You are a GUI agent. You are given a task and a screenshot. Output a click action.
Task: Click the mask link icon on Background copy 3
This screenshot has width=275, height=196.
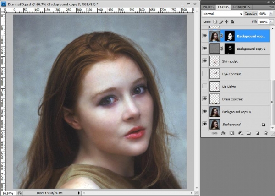222,36
